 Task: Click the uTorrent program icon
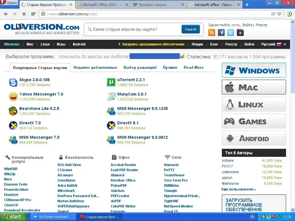coord(111,82)
